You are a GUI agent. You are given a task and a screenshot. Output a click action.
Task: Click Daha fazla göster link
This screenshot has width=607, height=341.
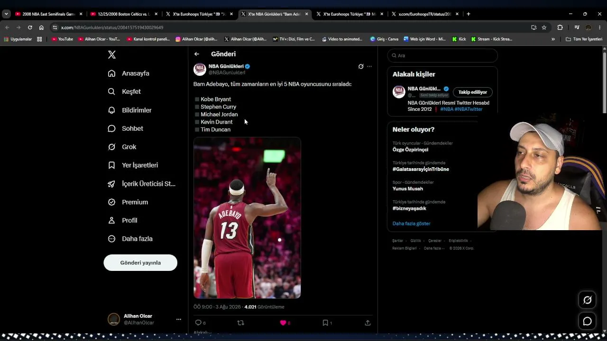coord(412,224)
